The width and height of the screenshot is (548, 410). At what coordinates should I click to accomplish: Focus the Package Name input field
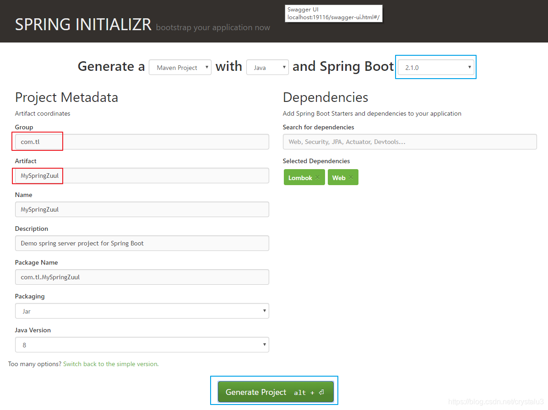coord(142,277)
